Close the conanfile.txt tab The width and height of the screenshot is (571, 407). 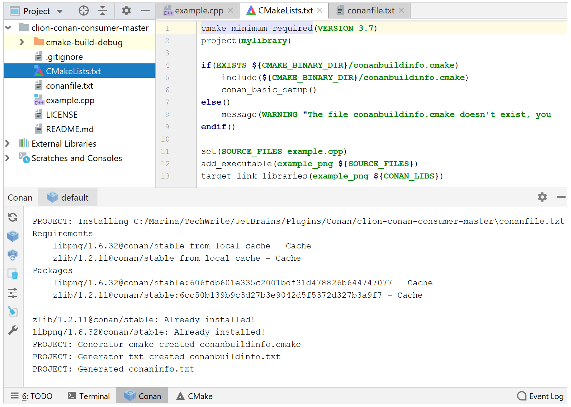click(x=401, y=11)
